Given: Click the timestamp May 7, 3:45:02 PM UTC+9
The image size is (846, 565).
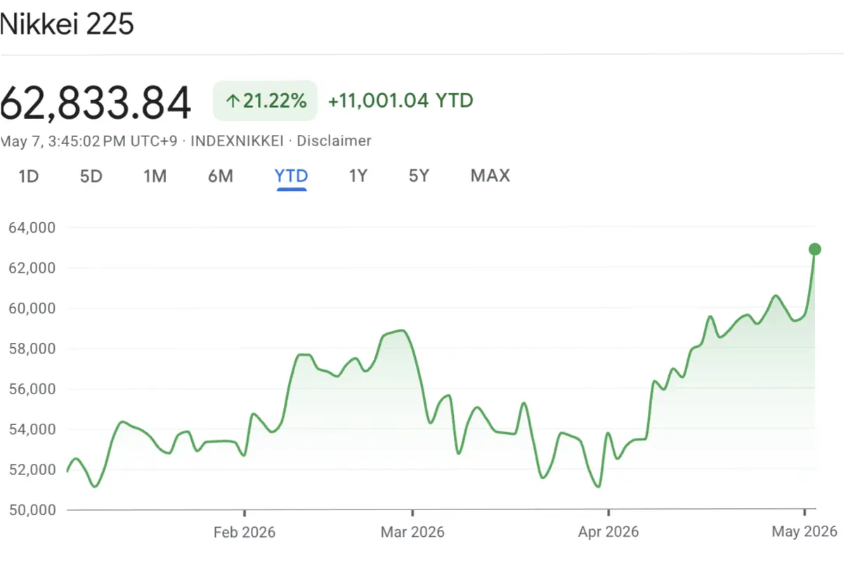Looking at the screenshot, I should pyautogui.click(x=89, y=141).
